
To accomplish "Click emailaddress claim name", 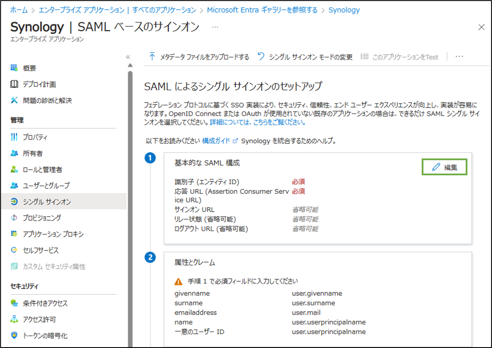I will (195, 313).
